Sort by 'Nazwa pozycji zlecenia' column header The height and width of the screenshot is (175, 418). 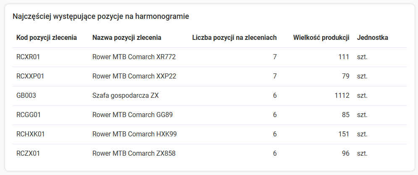tap(126, 38)
